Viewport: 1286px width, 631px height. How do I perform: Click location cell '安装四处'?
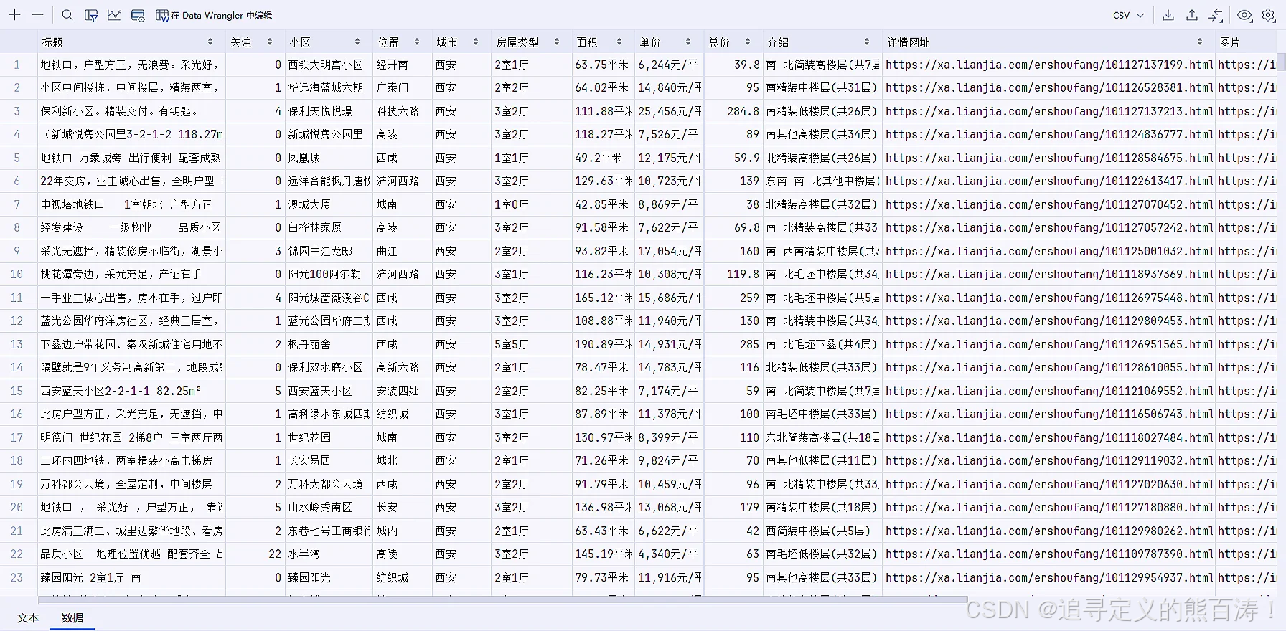point(398,391)
